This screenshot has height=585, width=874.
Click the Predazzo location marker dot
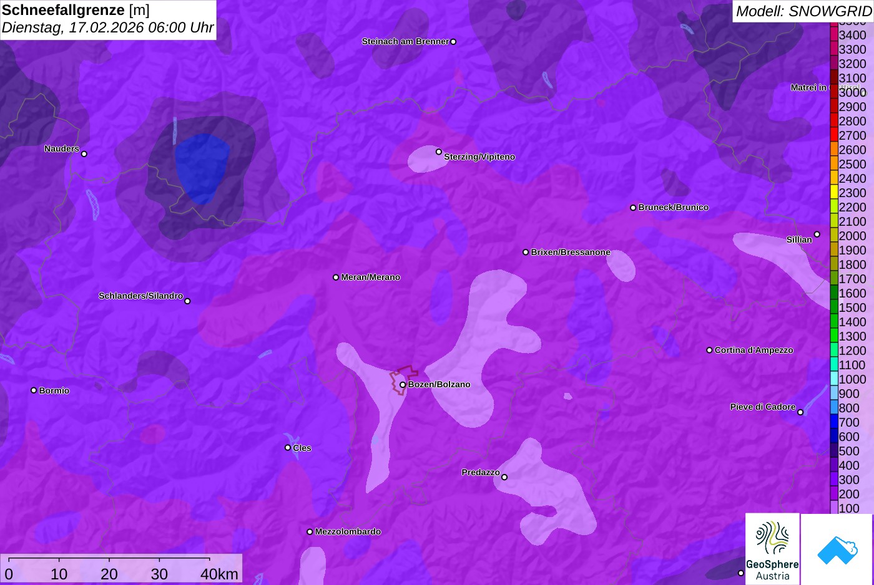(504, 477)
